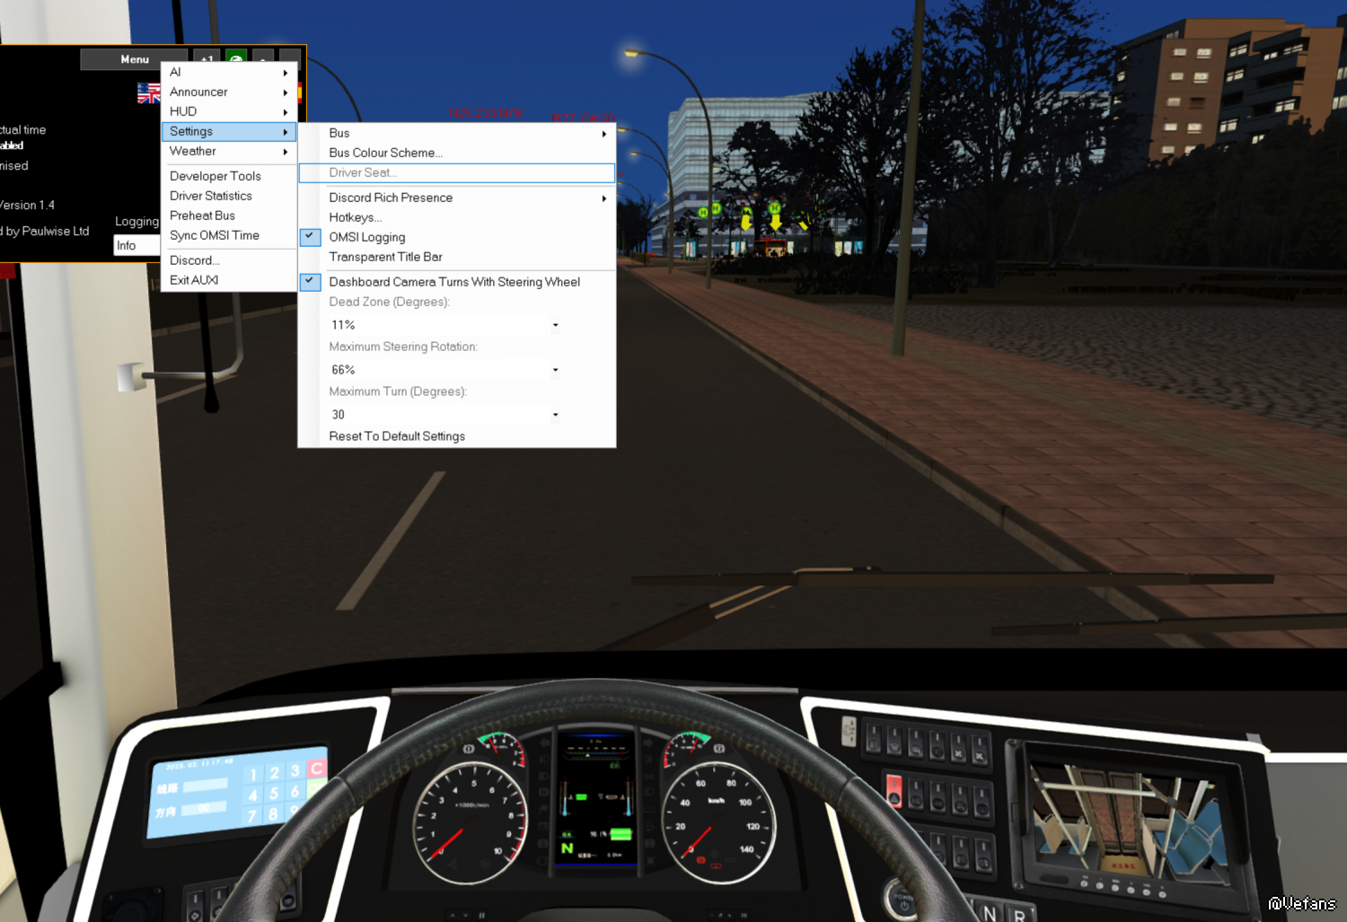
Task: Click Reset To Default Settings
Action: point(457,436)
